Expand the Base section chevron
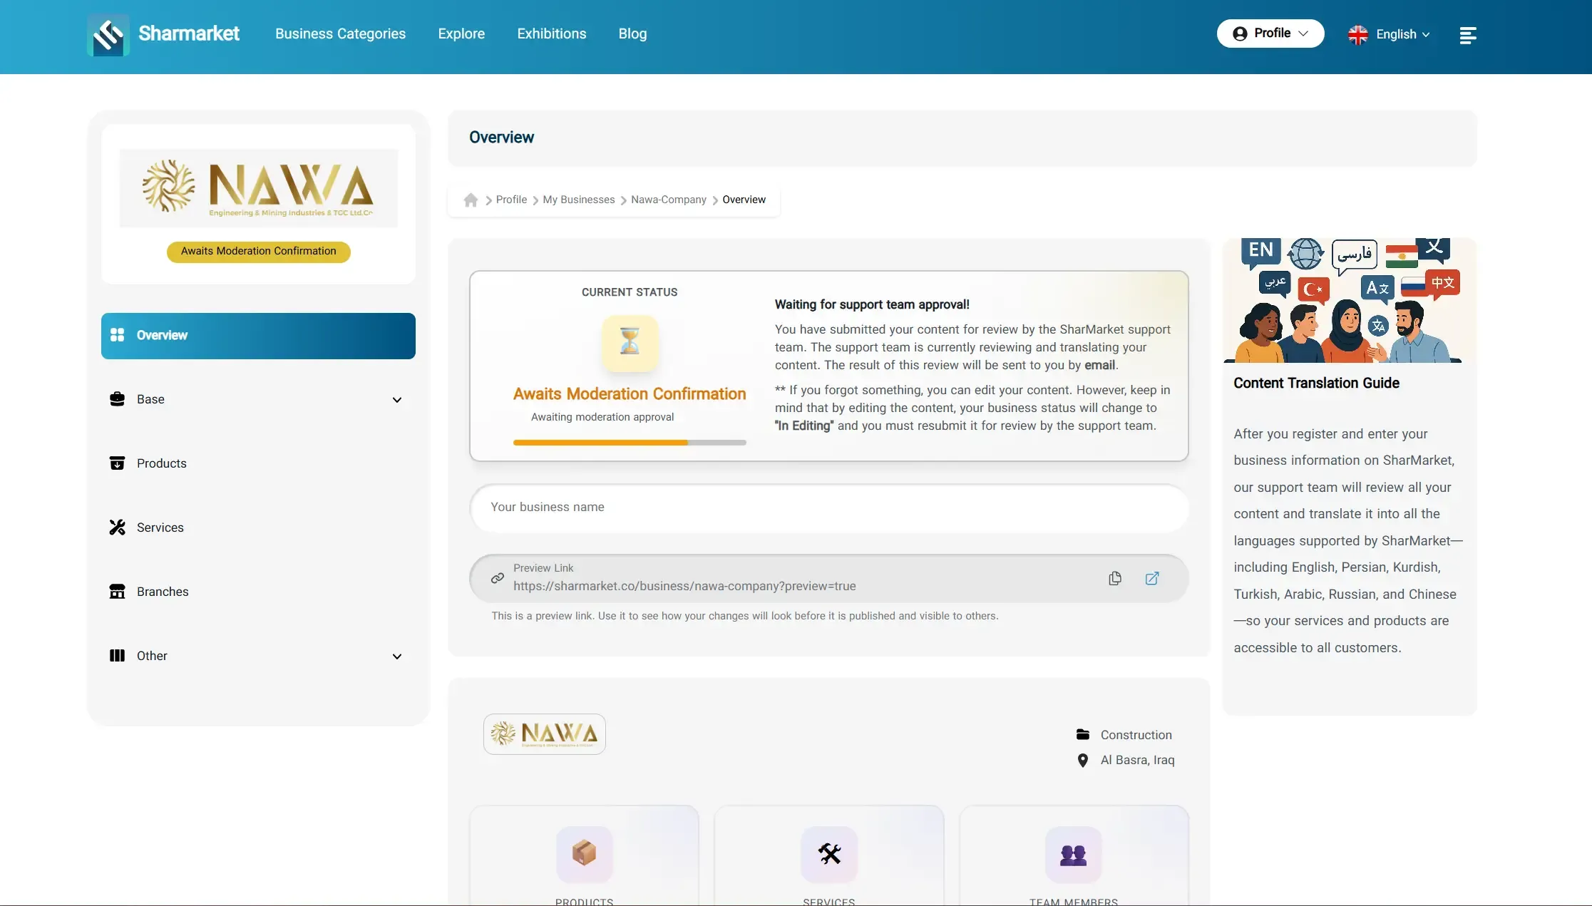Viewport: 1592px width, 906px height. coord(397,400)
